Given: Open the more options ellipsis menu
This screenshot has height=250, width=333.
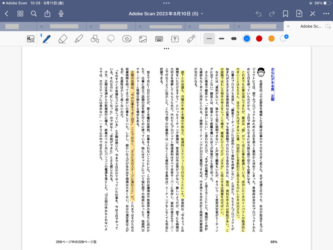Looking at the screenshot, I should click(326, 14).
